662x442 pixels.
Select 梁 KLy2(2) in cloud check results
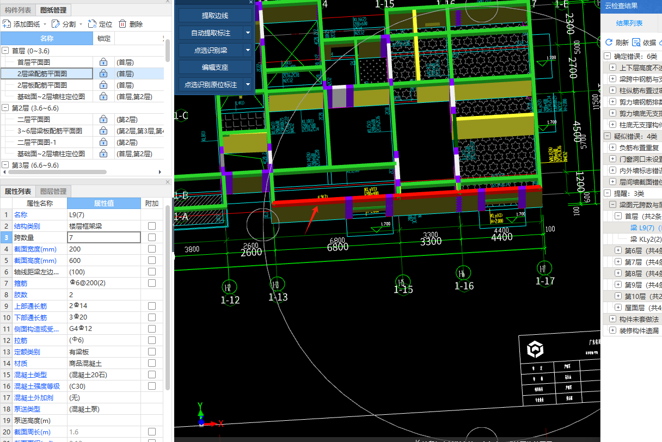(646, 239)
